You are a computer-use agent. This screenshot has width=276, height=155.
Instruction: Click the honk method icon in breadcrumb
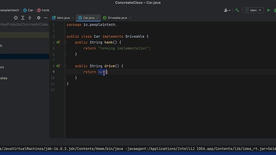[39, 10]
